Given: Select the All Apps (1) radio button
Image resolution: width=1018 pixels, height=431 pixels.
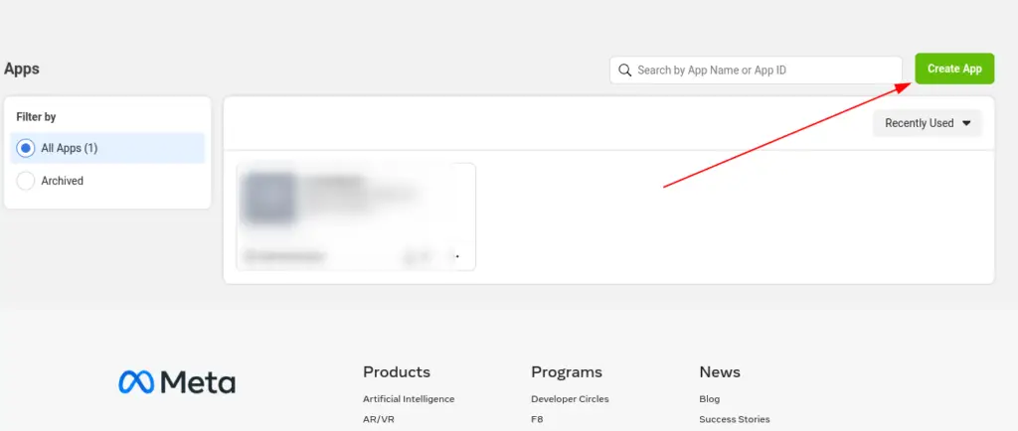Looking at the screenshot, I should [26, 148].
